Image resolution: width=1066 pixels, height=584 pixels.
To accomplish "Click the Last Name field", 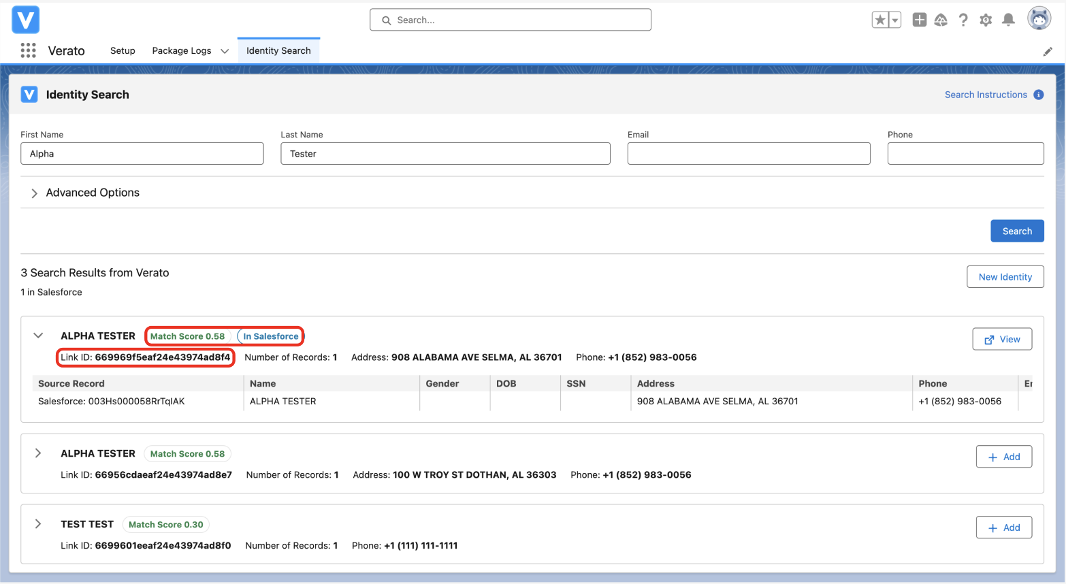I will [445, 154].
